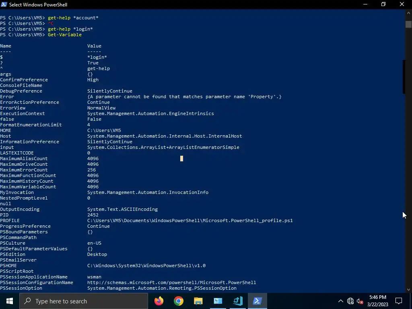412x309 pixels.
Task: Click the 'Get-Variable' command text
Action: 65,35
